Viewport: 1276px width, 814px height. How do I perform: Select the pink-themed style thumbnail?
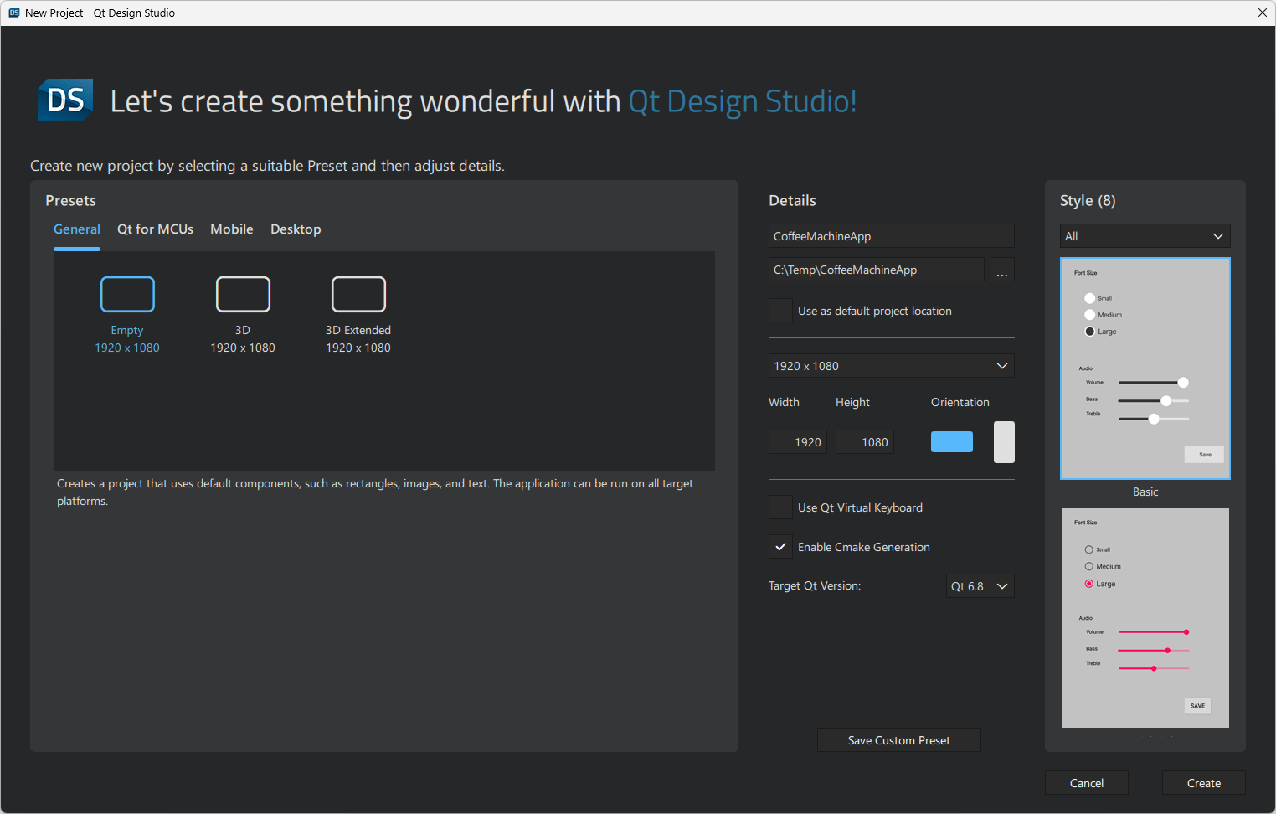point(1145,617)
